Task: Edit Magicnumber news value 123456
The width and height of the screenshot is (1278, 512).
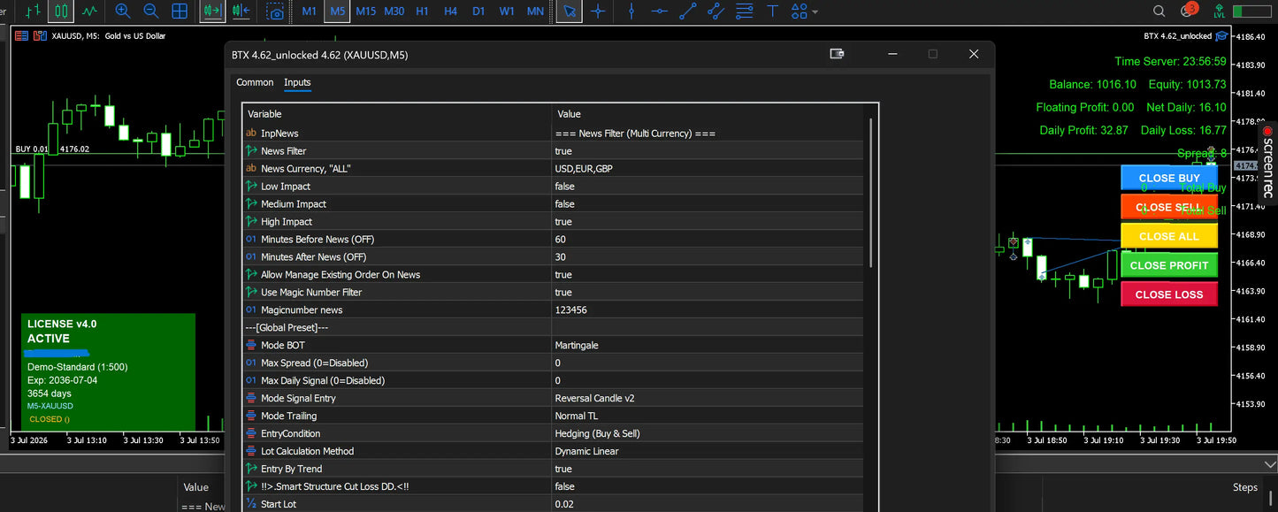Action: pyautogui.click(x=707, y=310)
